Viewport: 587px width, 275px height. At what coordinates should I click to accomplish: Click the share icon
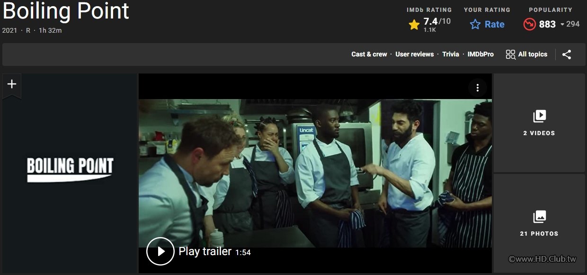567,55
